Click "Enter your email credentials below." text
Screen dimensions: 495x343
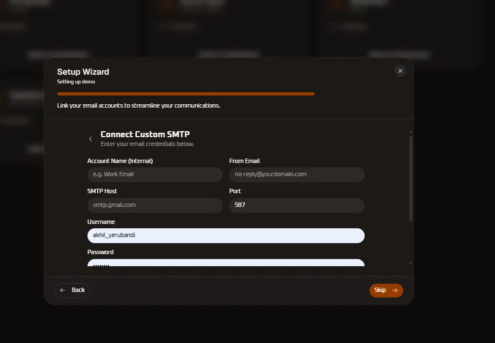coord(147,144)
